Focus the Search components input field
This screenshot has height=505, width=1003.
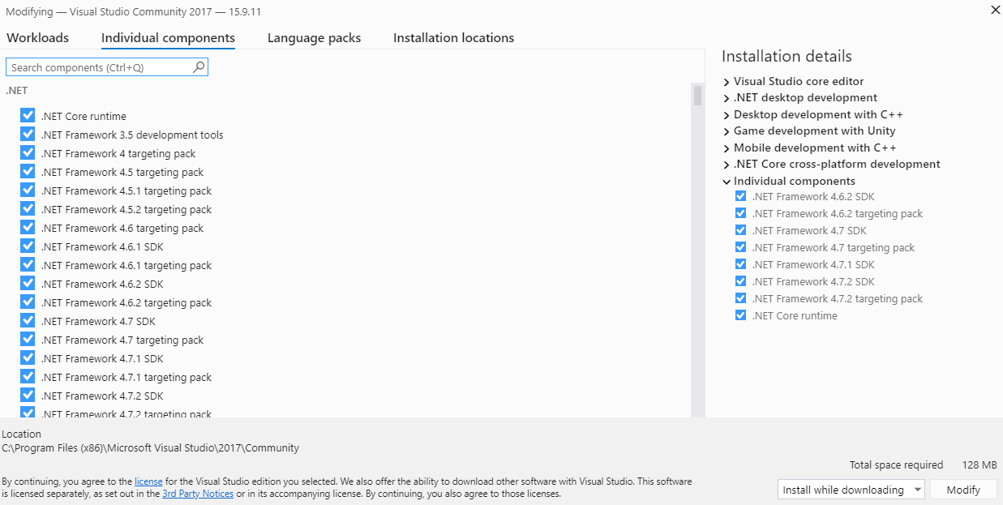(97, 67)
